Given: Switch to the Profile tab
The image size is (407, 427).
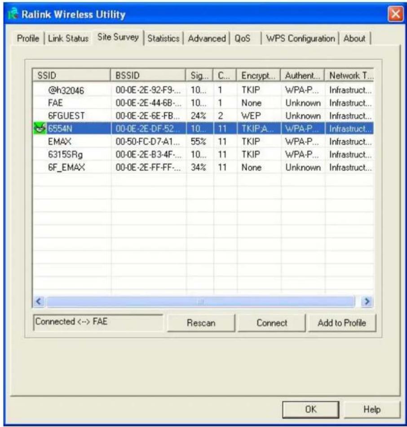Looking at the screenshot, I should pos(28,38).
